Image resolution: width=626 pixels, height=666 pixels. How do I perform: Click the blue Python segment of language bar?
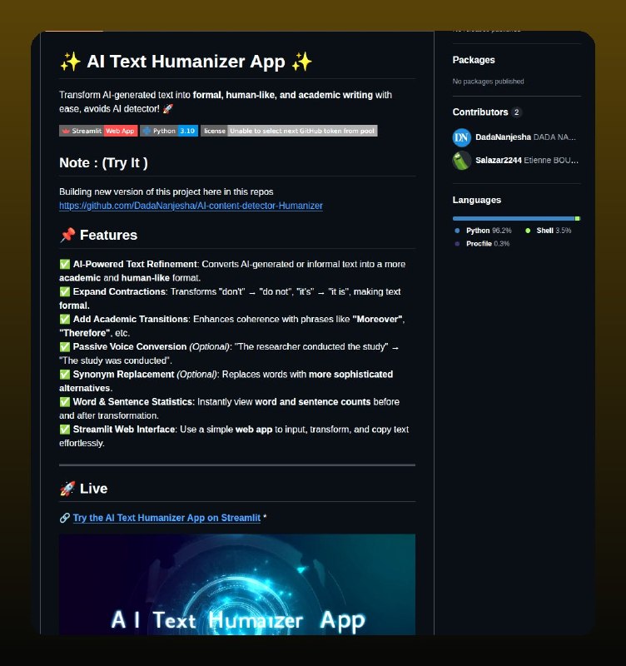[514, 218]
